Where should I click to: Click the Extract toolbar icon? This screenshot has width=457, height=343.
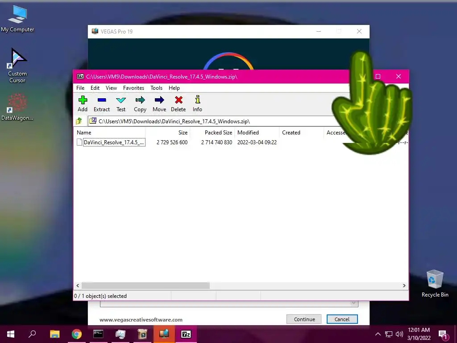coord(102,104)
